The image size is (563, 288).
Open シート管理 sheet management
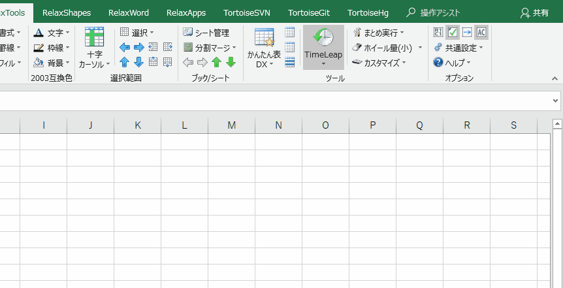pos(206,33)
